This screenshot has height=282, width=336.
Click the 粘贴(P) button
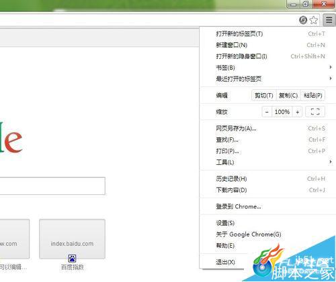pos(312,95)
